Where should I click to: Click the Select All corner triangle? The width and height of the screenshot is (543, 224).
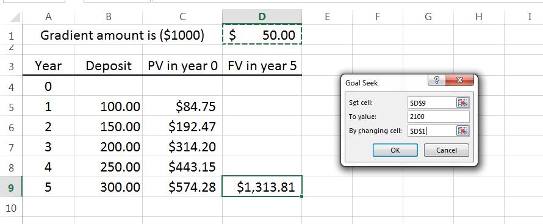coord(16,16)
